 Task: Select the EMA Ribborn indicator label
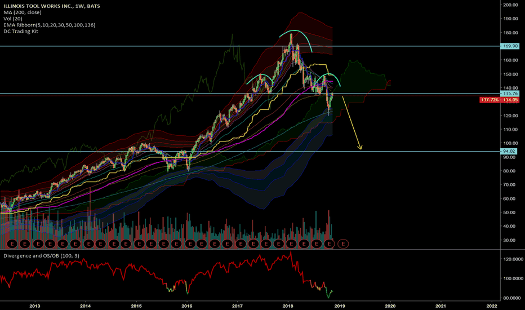[49, 25]
